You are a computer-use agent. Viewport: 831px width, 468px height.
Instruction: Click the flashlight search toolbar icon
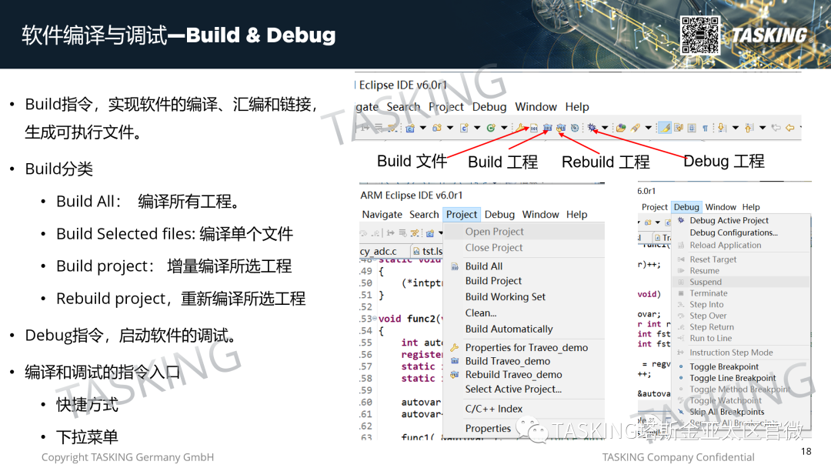click(x=635, y=128)
